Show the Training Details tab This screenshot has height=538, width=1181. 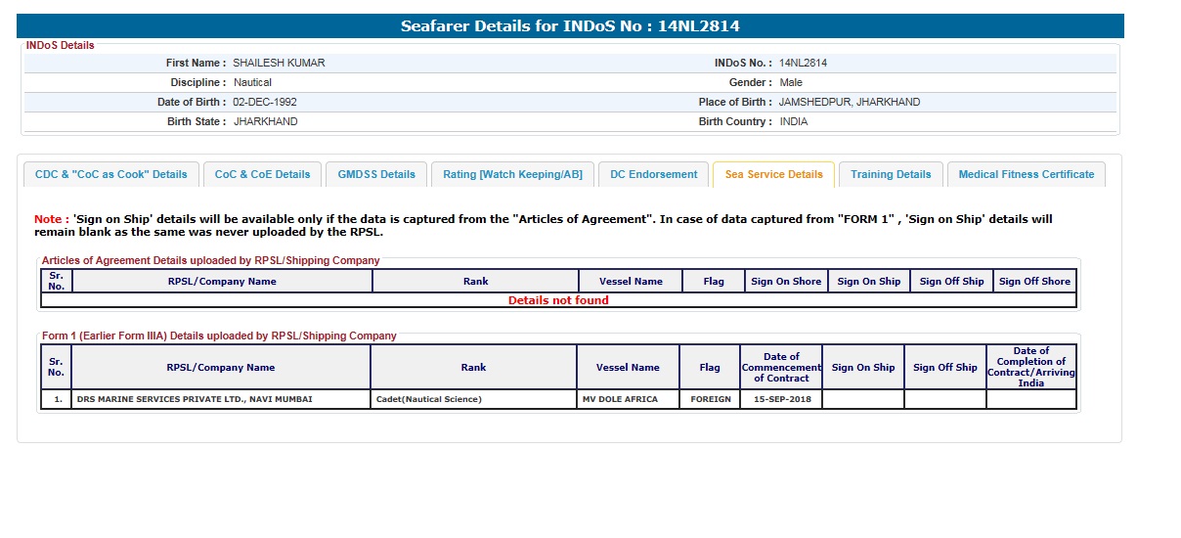891,174
